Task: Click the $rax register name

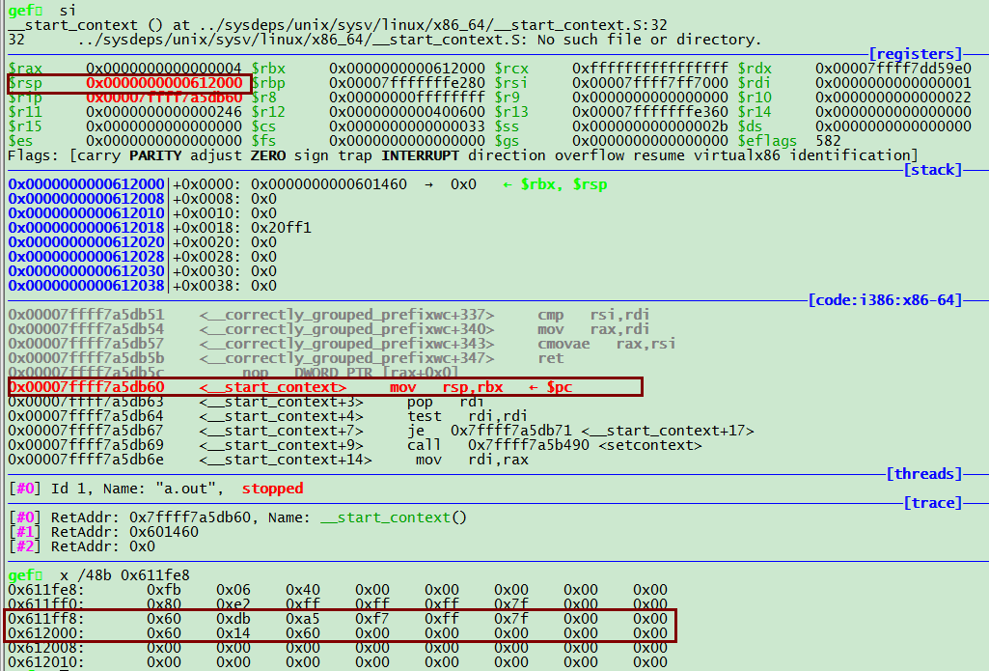Action: 25,69
